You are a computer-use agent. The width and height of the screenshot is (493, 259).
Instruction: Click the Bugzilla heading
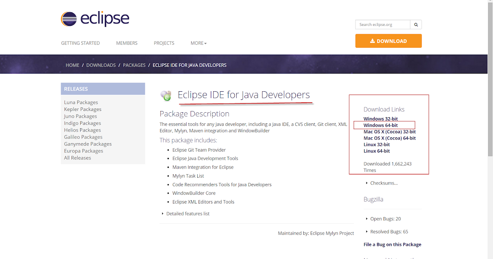tap(373, 199)
